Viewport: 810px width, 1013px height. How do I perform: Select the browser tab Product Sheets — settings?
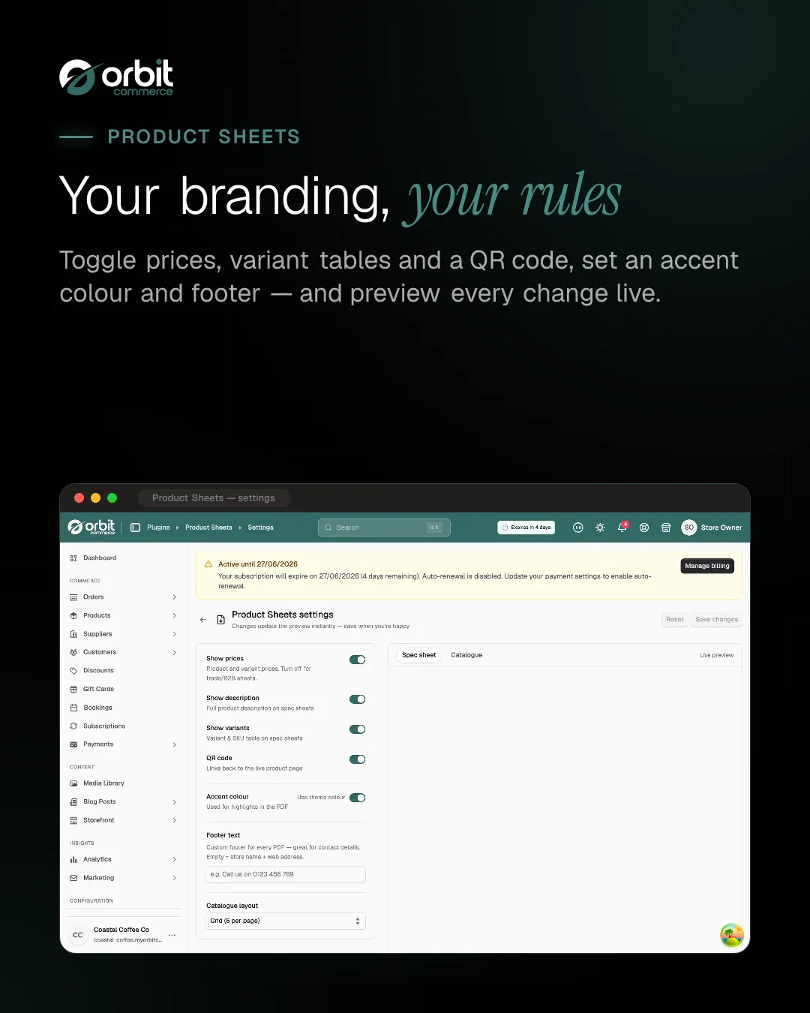pyautogui.click(x=214, y=498)
